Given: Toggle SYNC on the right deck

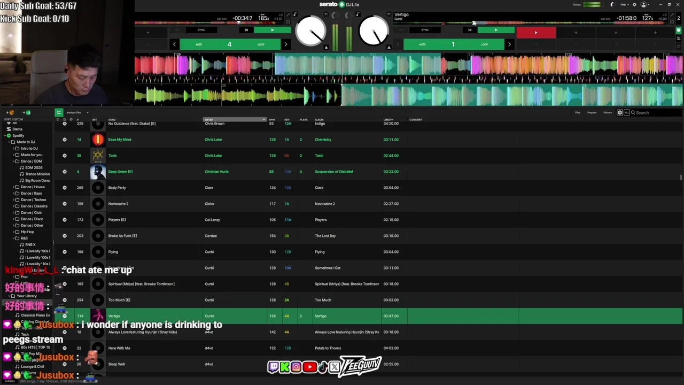Looking at the screenshot, I should (x=425, y=30).
